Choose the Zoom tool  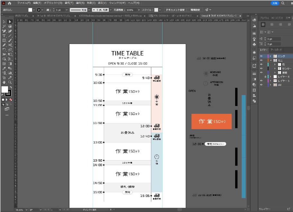click(10, 83)
